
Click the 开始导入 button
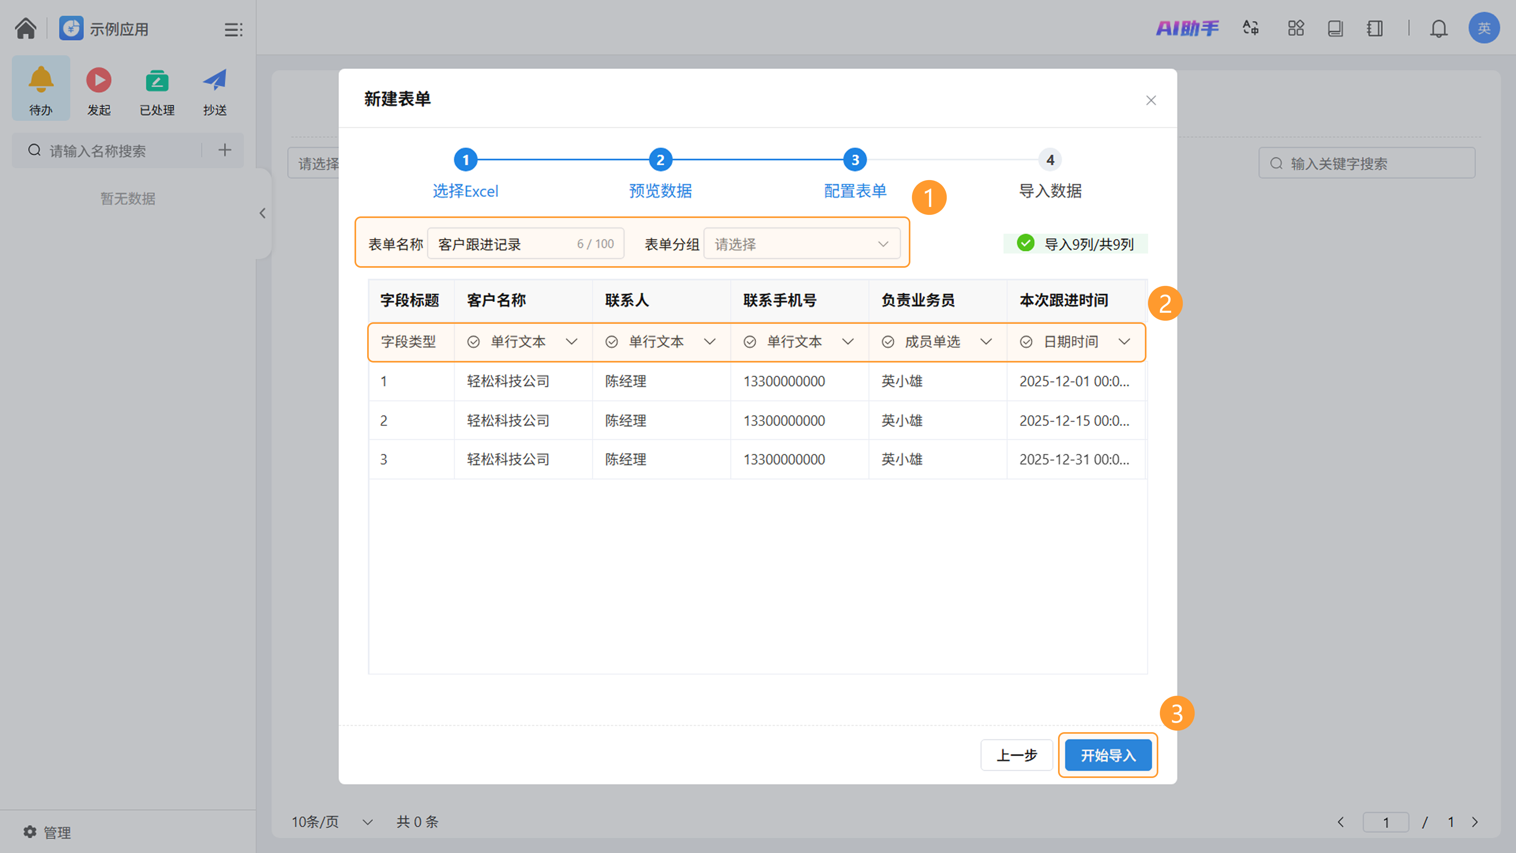pos(1107,755)
